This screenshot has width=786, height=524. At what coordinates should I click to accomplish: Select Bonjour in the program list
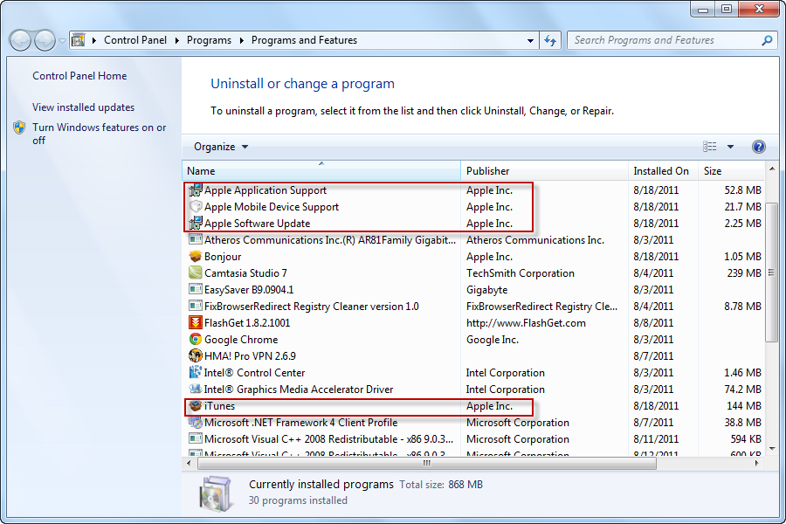tap(473, 257)
